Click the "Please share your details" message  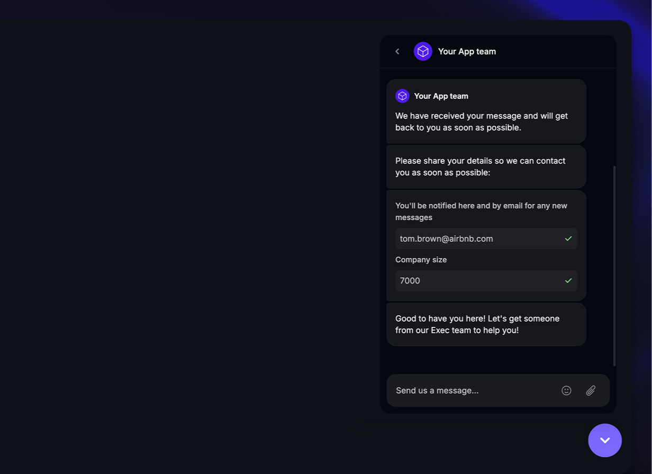click(481, 167)
